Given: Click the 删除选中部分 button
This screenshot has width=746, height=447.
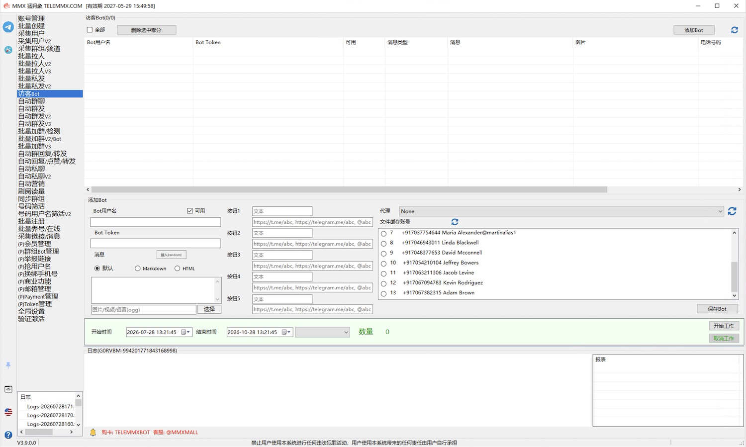Looking at the screenshot, I should [146, 30].
